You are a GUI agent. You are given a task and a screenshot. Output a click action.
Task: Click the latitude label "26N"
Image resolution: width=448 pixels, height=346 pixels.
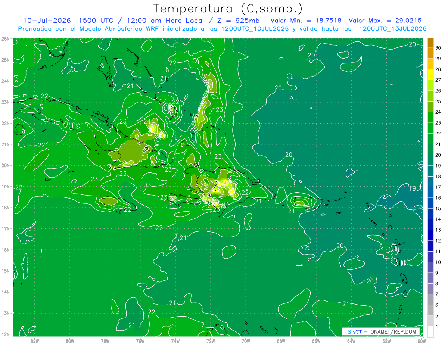click(x=5, y=39)
